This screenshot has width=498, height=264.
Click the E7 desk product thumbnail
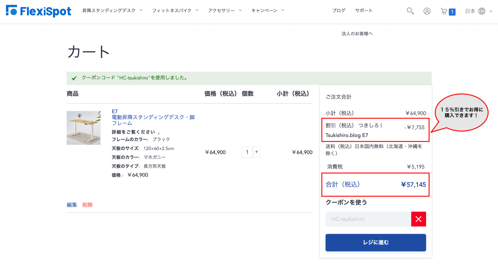coord(84,128)
